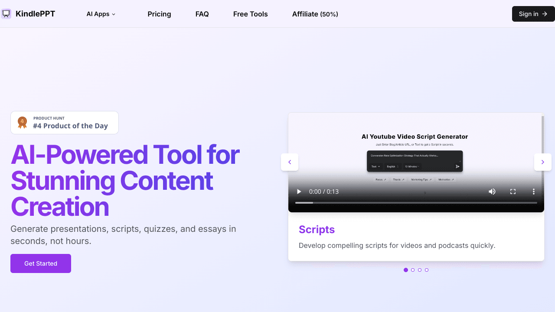Open the Pricing page from the navbar

pos(159,14)
